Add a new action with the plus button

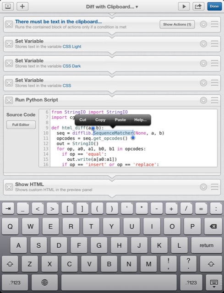tap(22, 6)
